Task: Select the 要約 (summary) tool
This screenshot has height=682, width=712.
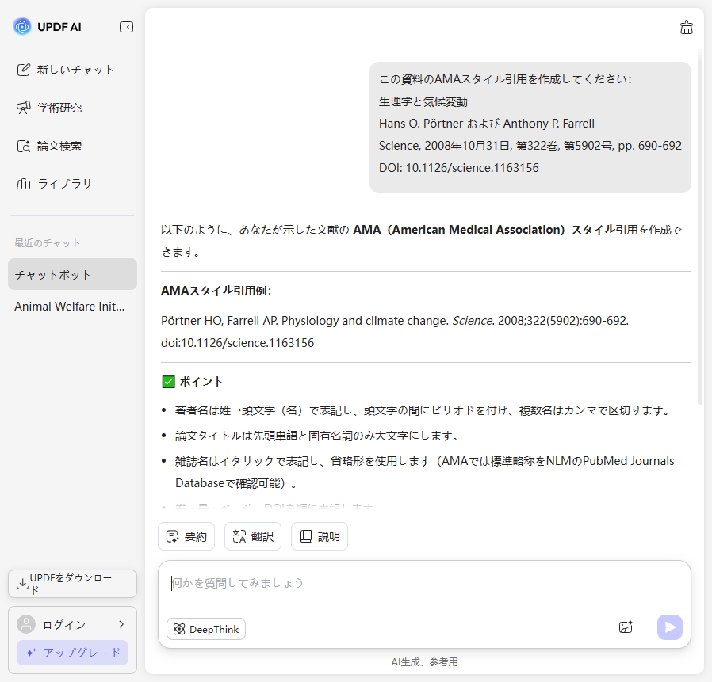Action: [x=186, y=536]
